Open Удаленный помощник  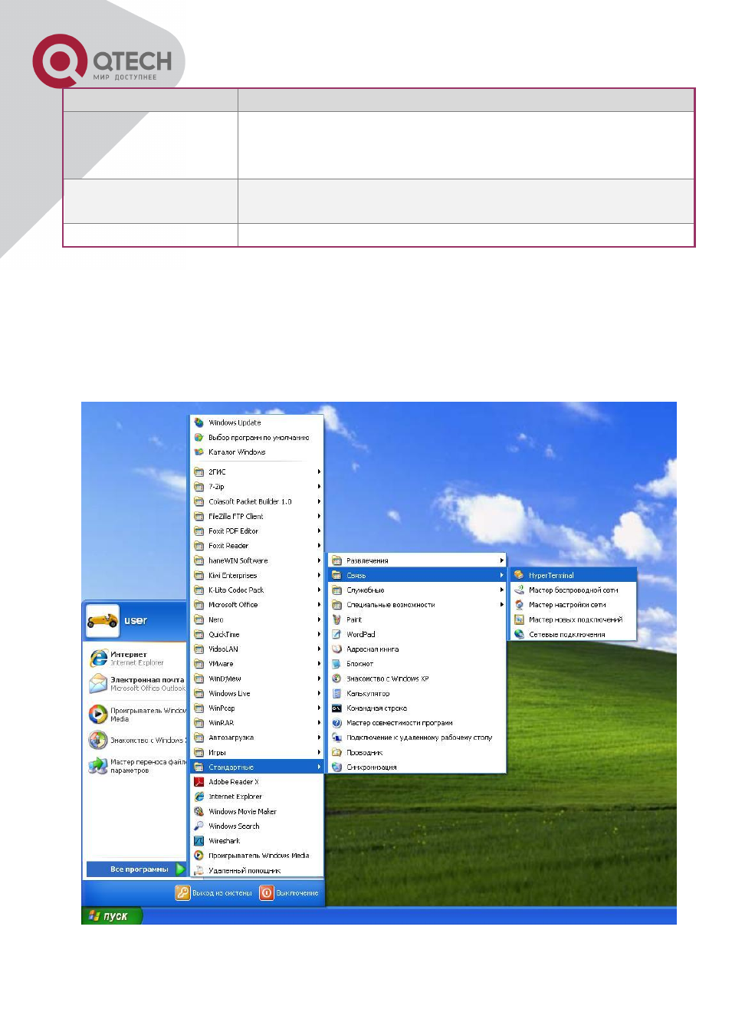point(257,871)
